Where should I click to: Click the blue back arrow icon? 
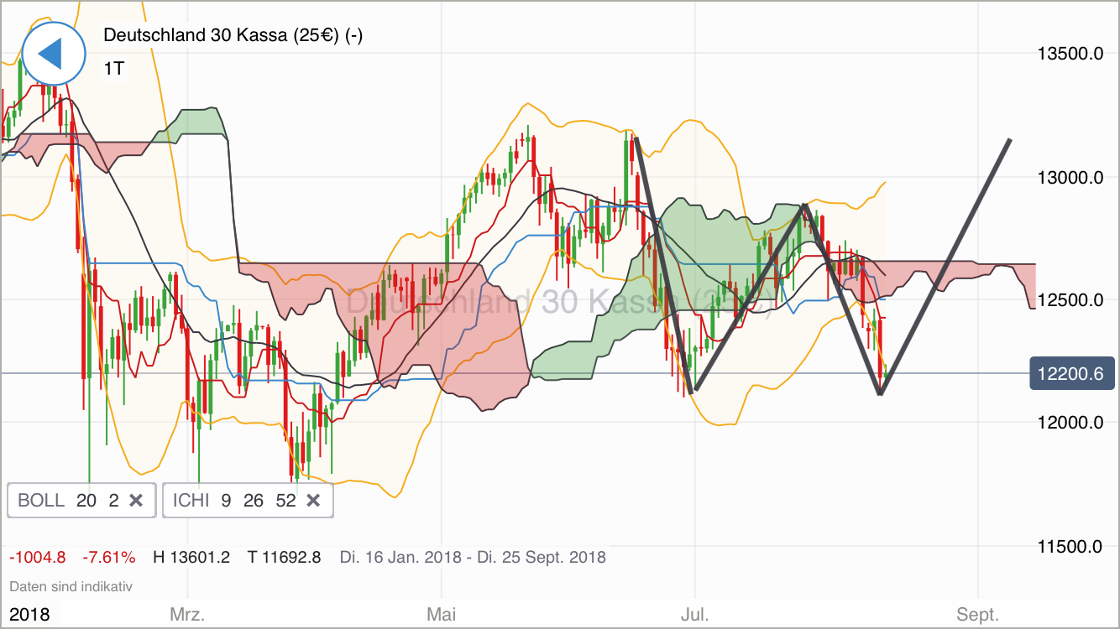coord(53,53)
